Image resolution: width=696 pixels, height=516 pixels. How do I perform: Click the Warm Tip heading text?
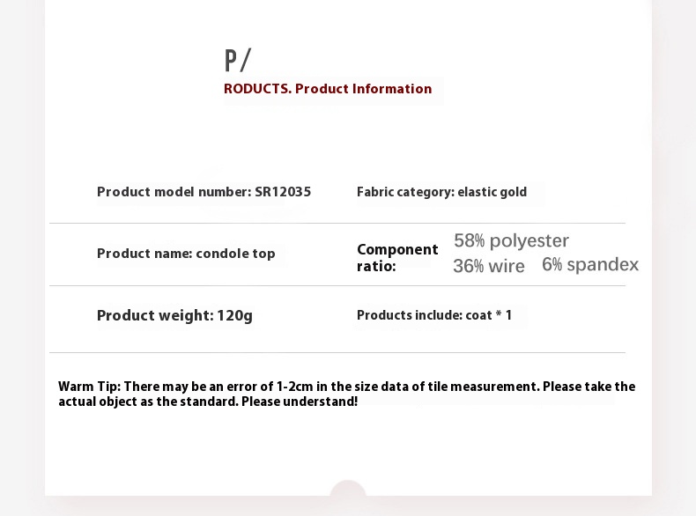tap(89, 387)
